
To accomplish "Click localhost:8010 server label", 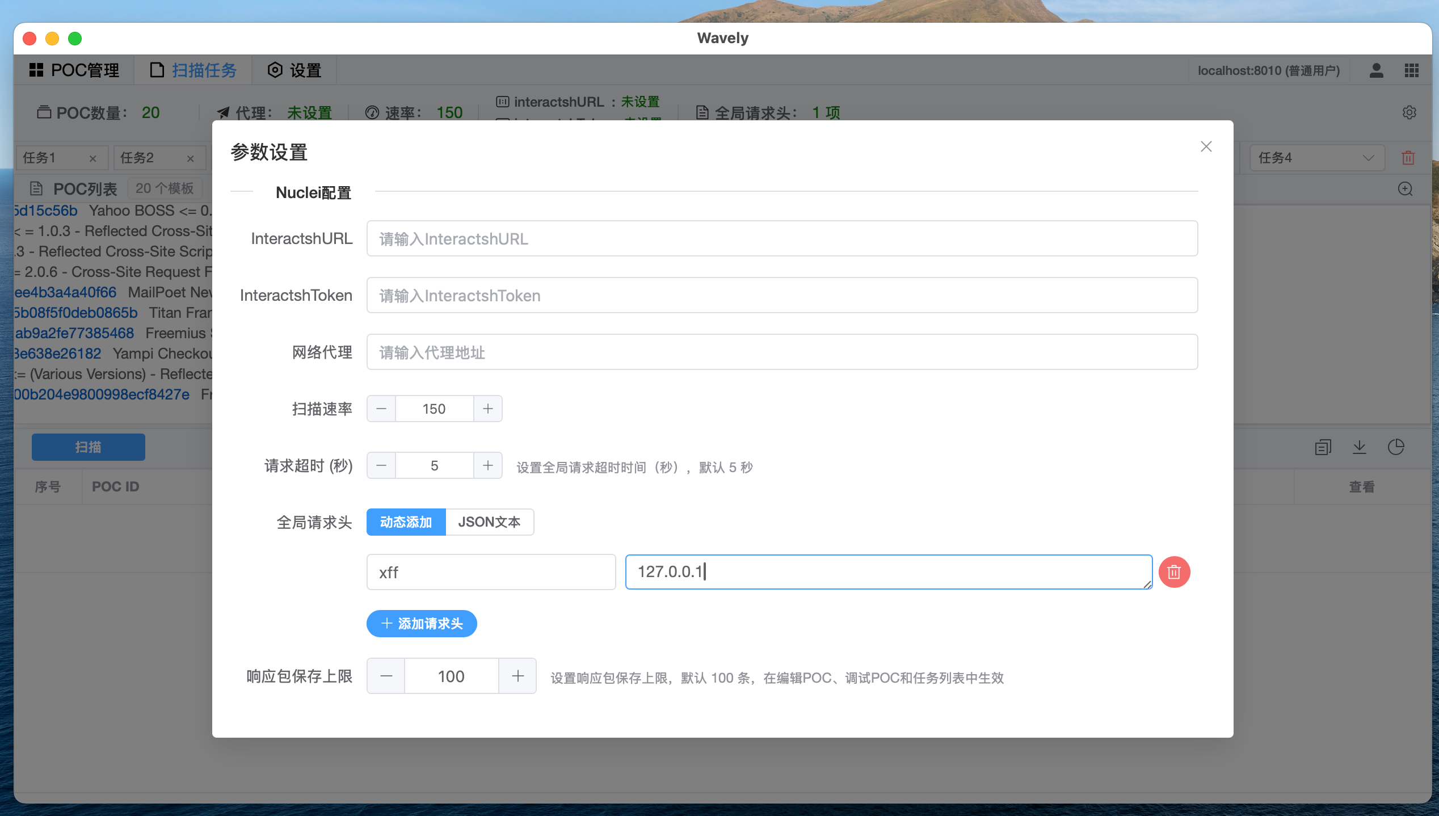I will click(x=1269, y=70).
